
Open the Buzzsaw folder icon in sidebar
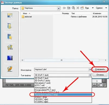point(10,69)
